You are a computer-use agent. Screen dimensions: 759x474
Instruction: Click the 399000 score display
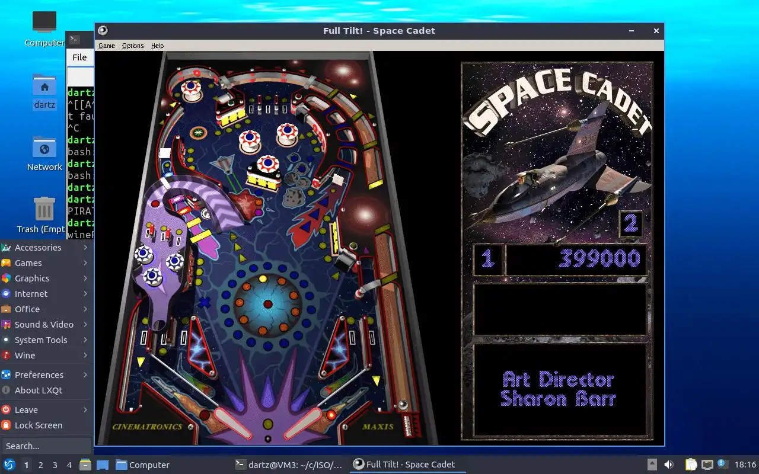576,259
